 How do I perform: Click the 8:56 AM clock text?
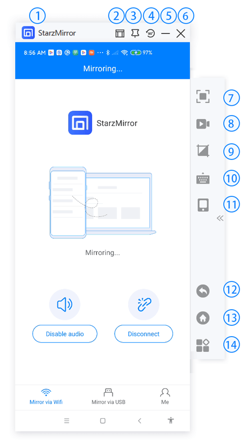click(35, 53)
